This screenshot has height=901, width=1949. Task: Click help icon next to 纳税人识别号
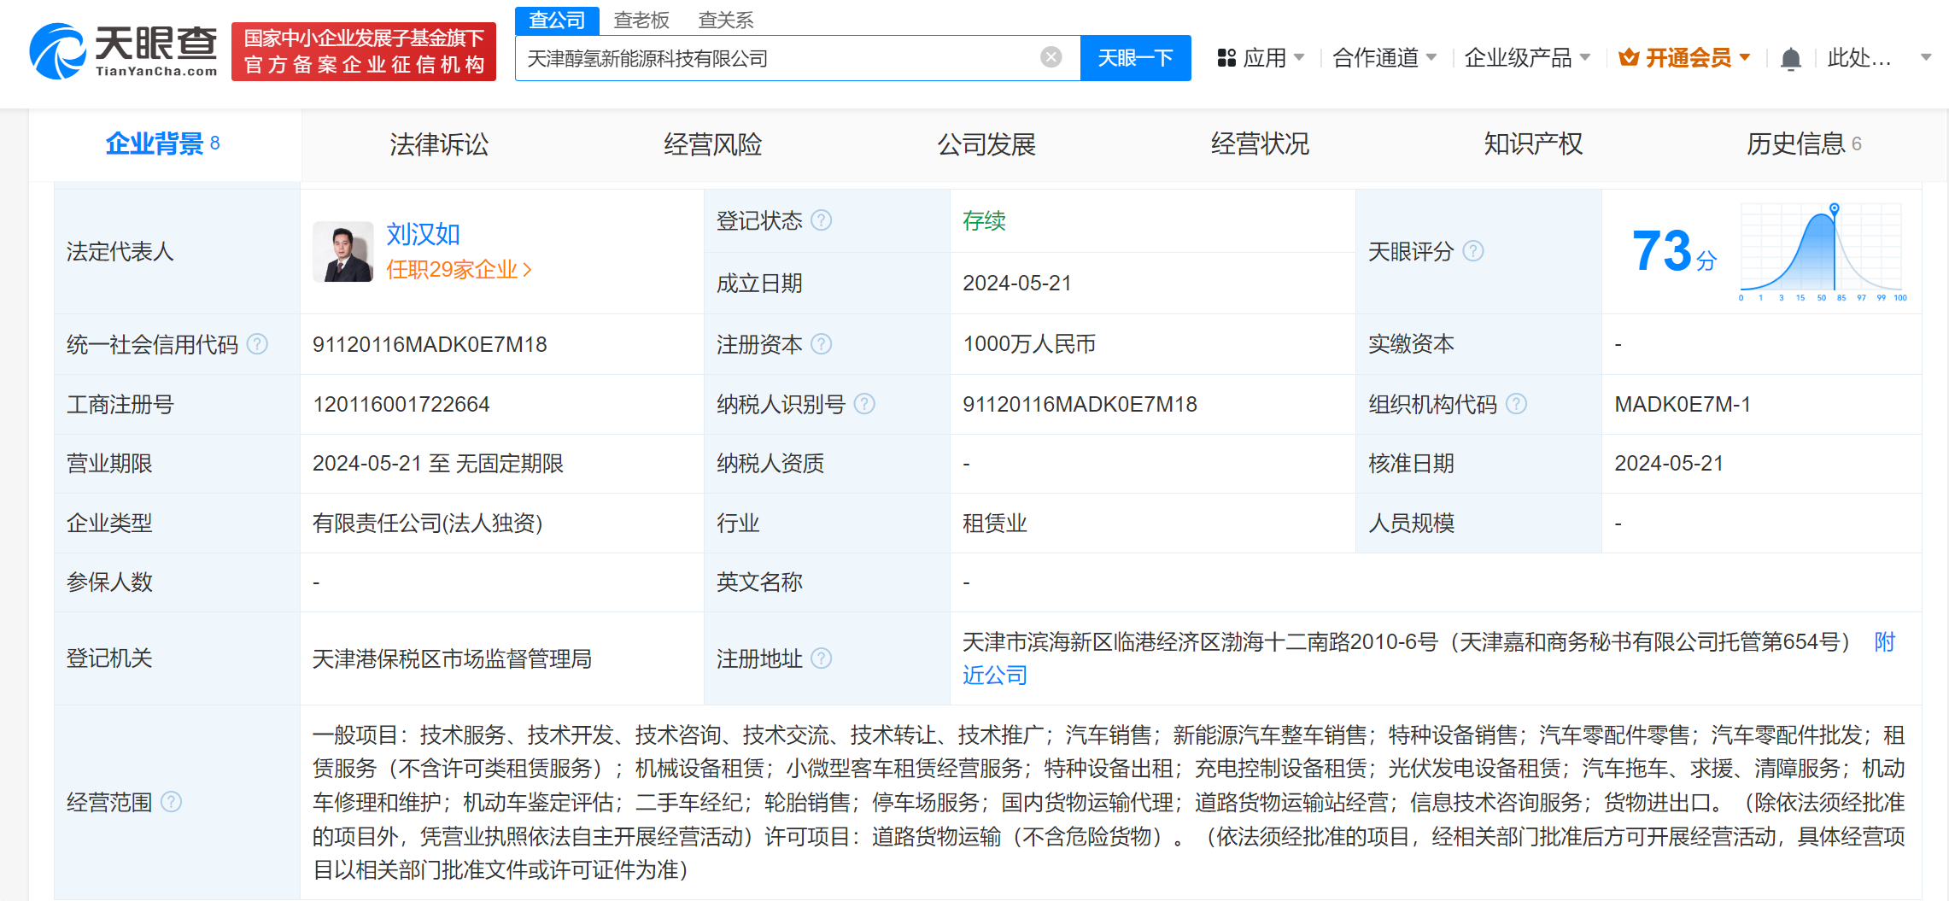coord(864,404)
